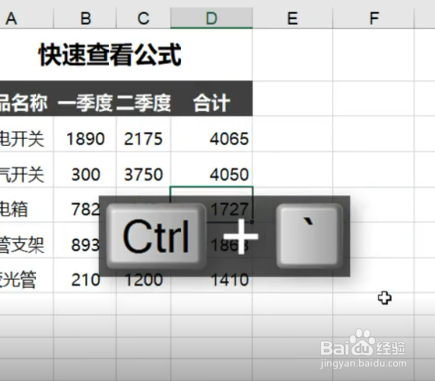Select column F header
The height and width of the screenshot is (381, 435).
click(x=374, y=18)
